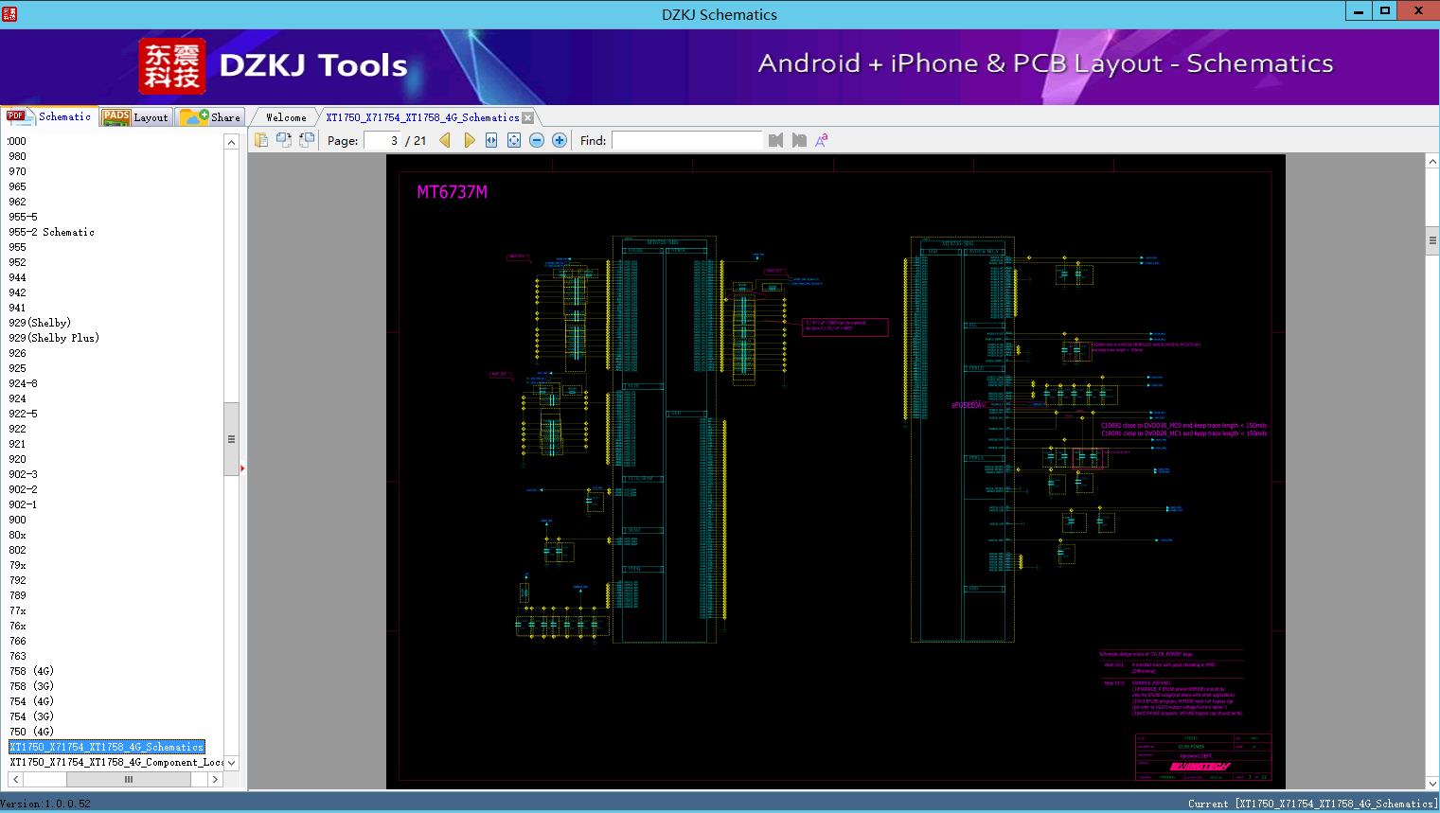Select the 929(Shelby Plus) list entry
This screenshot has width=1440, height=813.
(x=54, y=338)
